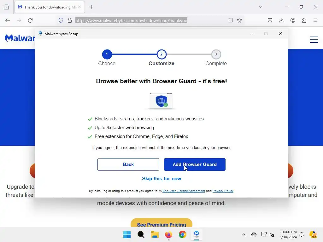Open Firefox recent browsing (Firefox View) icon

[6, 7]
